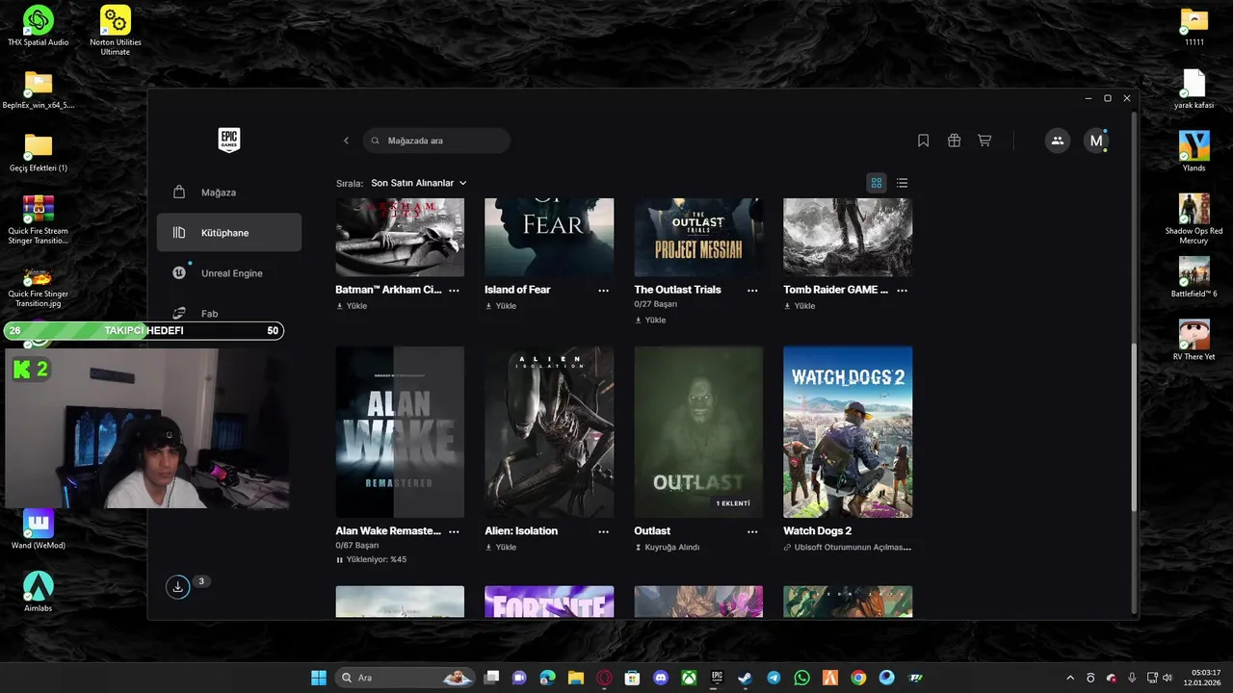Screen dimensions: 1233x693
Task: Open the shopping cart
Action: click(x=984, y=141)
